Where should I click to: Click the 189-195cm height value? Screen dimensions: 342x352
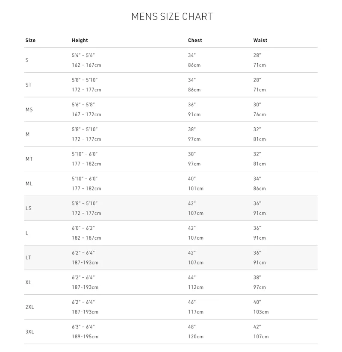coord(85,337)
